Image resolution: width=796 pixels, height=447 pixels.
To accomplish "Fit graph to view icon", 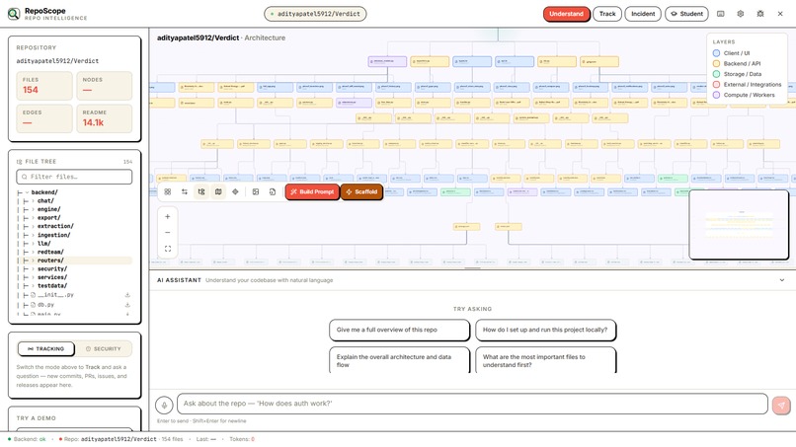I will click(168, 249).
